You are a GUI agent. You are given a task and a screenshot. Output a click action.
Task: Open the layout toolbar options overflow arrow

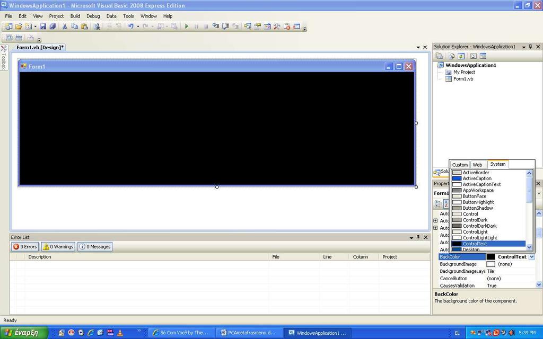(x=39, y=39)
